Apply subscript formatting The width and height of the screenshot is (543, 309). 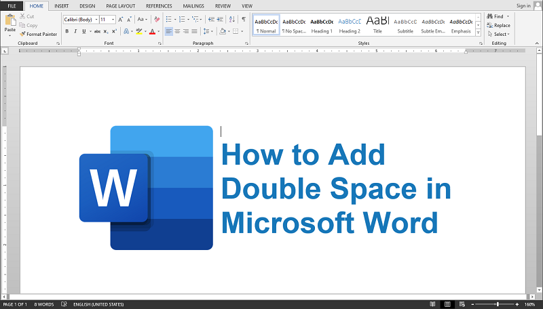(x=106, y=31)
